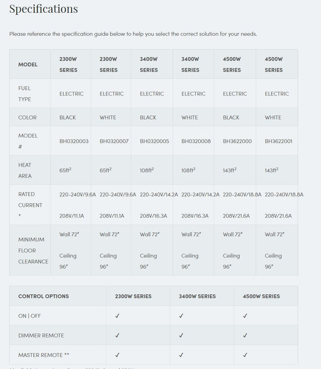
Task: Click Dimmer Remote checkmark for 4500W Series
Action: pyautogui.click(x=245, y=335)
